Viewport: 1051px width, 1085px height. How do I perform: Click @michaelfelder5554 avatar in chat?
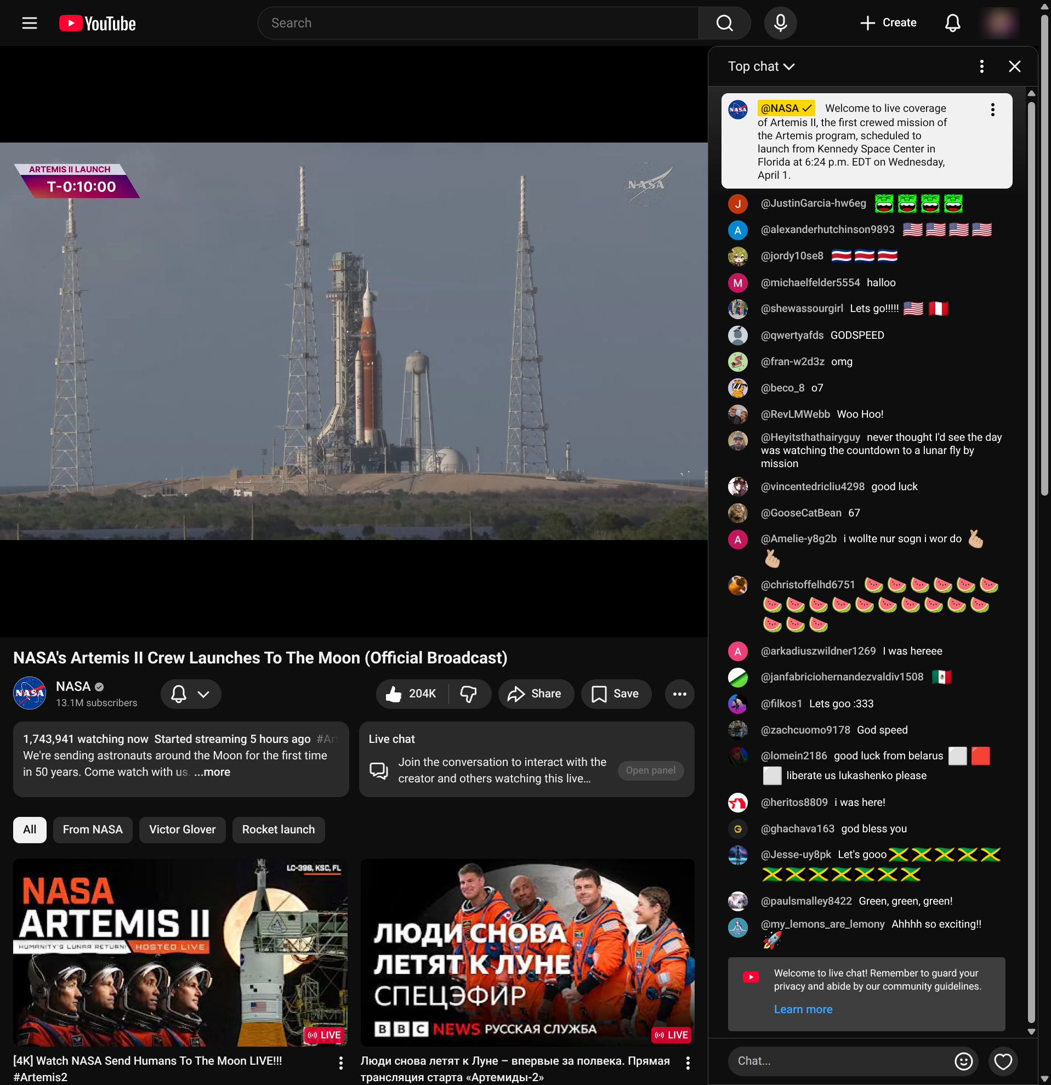tap(738, 283)
